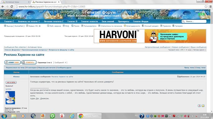Click search magnifier icon in forum header

pyautogui.click(x=183, y=21)
